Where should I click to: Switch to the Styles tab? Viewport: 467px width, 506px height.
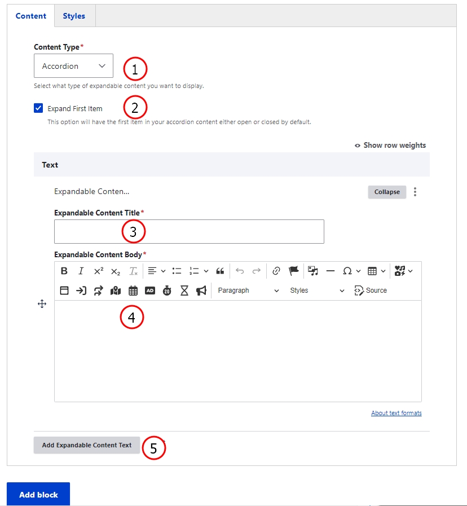point(74,16)
